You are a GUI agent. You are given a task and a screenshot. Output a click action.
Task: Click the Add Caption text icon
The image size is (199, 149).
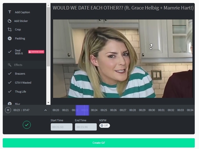tap(10, 12)
